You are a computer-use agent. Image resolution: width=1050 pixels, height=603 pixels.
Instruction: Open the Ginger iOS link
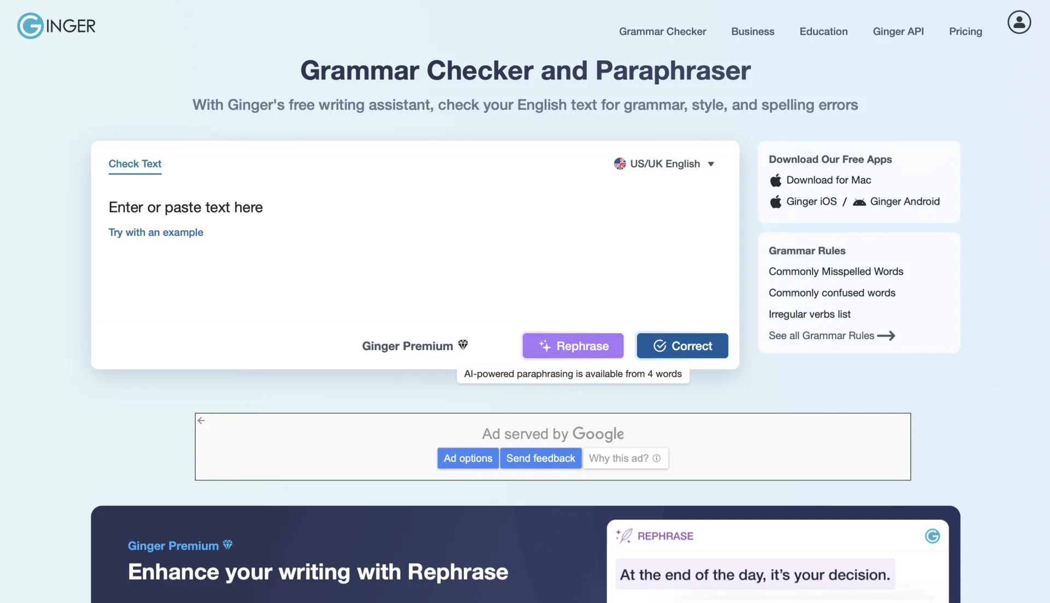812,201
